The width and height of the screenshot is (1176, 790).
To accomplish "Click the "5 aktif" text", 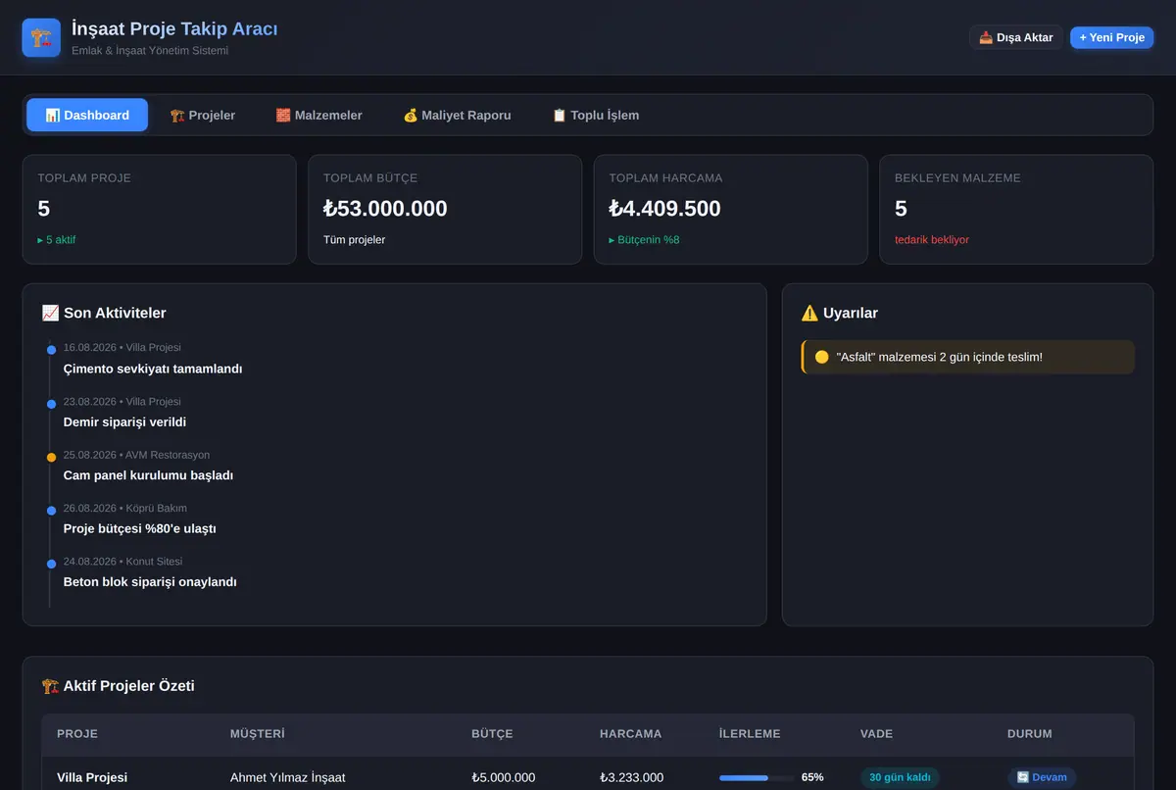I will [x=56, y=240].
